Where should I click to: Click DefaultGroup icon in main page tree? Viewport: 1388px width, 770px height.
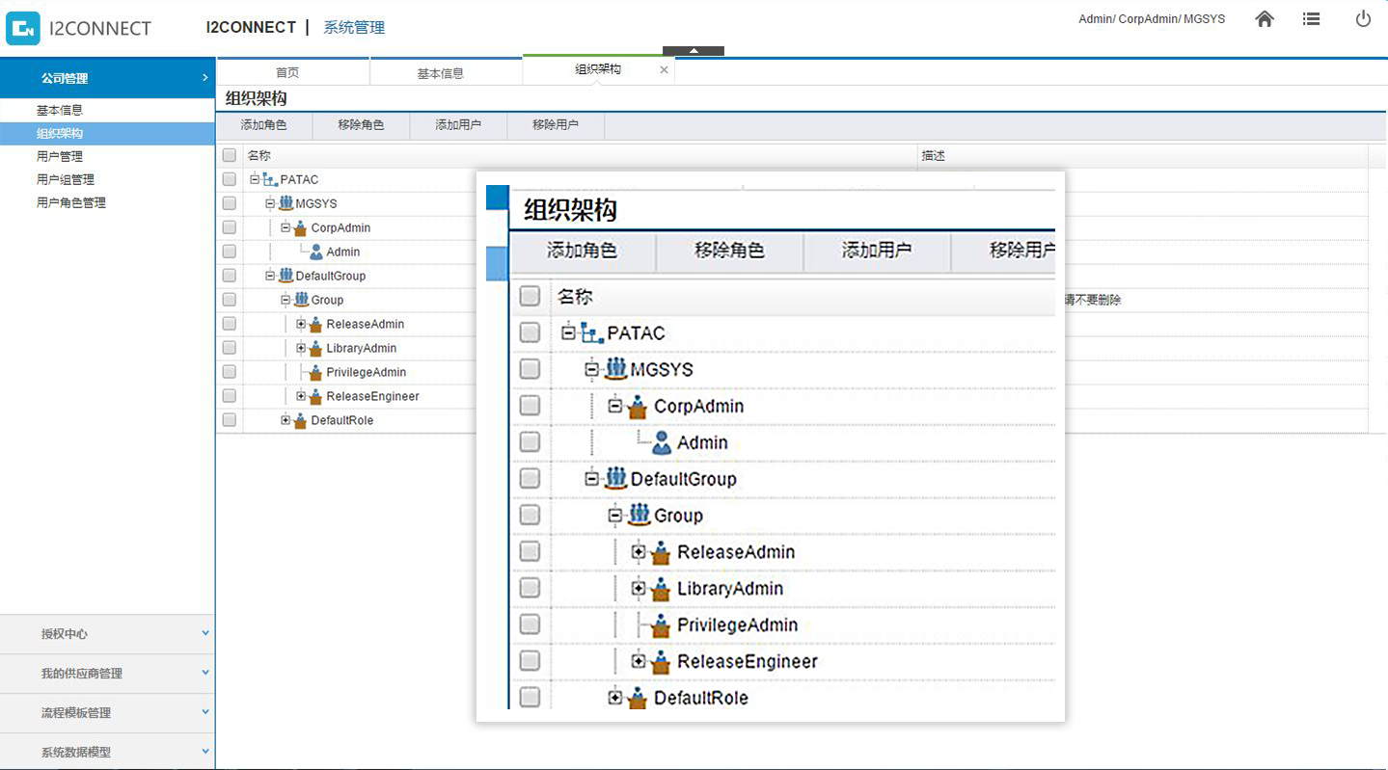[286, 276]
